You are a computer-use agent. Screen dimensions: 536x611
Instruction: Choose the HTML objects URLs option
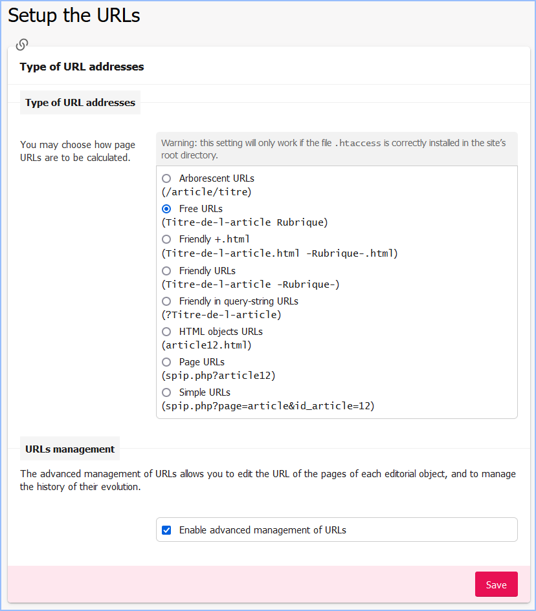(x=166, y=332)
